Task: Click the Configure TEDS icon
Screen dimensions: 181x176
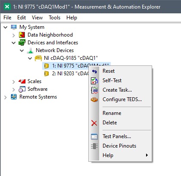Action: click(x=94, y=99)
